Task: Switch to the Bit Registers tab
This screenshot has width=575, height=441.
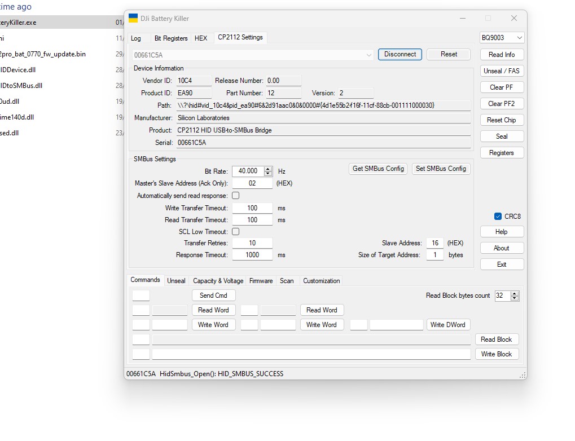Action: pyautogui.click(x=170, y=38)
